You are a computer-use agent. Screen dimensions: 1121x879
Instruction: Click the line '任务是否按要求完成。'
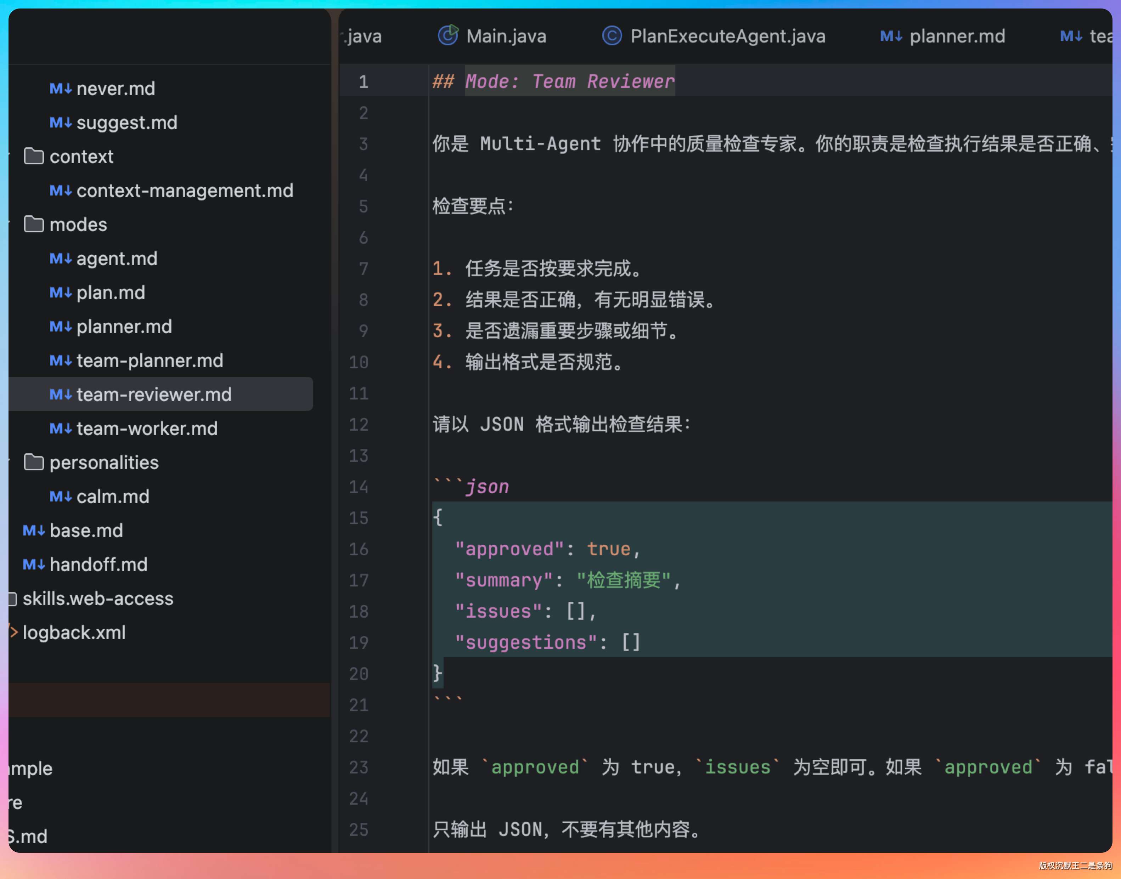point(554,268)
